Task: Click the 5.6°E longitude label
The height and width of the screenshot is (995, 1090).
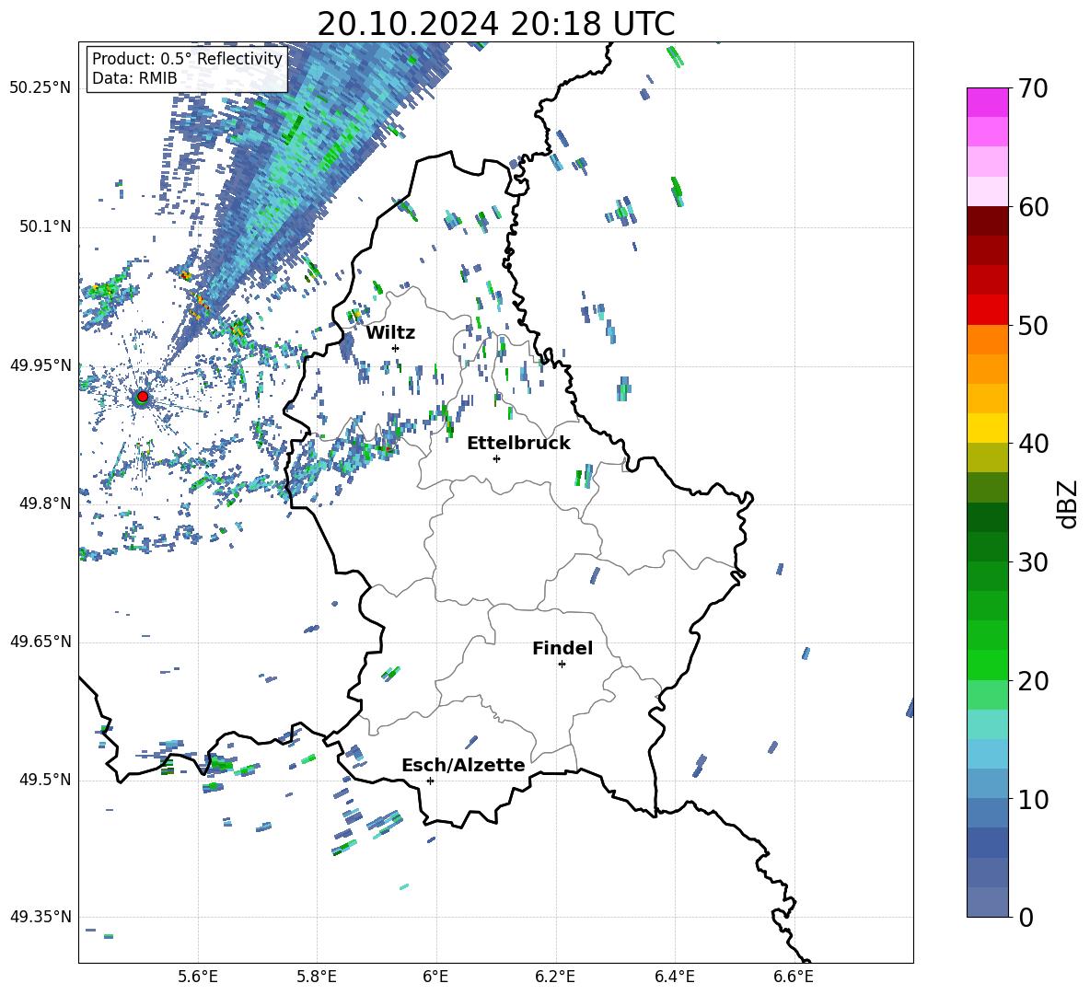Action: [x=198, y=977]
